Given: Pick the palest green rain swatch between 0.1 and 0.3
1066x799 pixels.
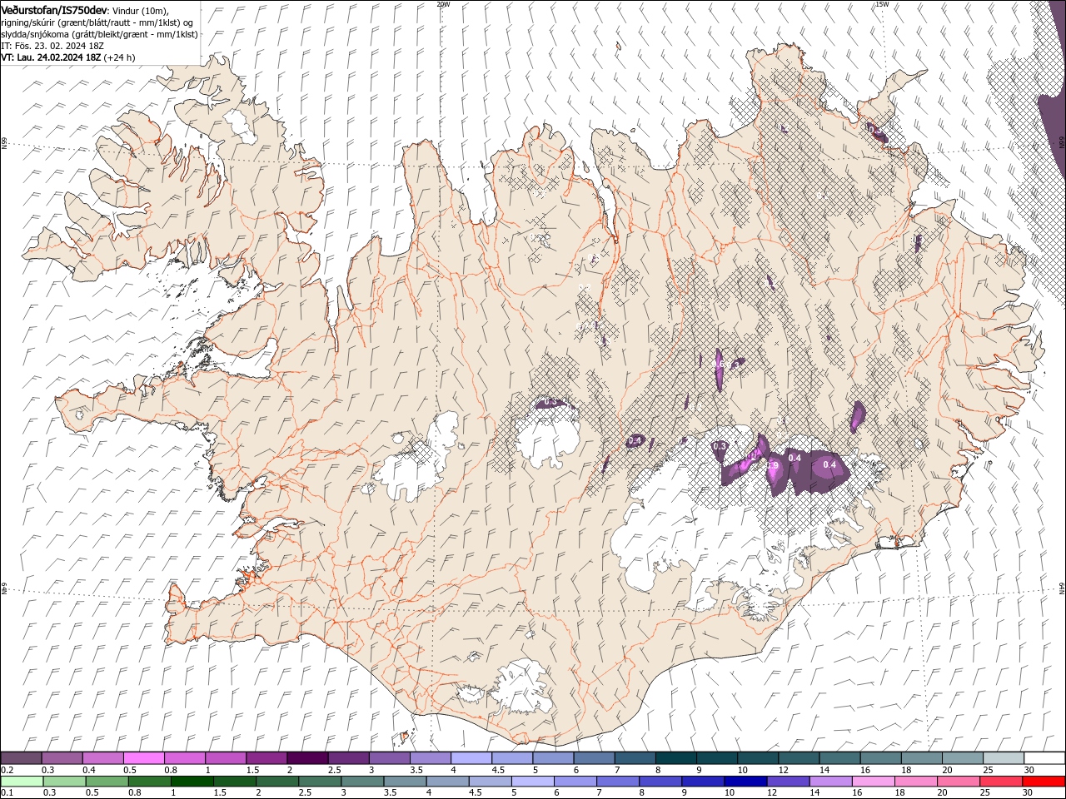Looking at the screenshot, I should point(22,782).
